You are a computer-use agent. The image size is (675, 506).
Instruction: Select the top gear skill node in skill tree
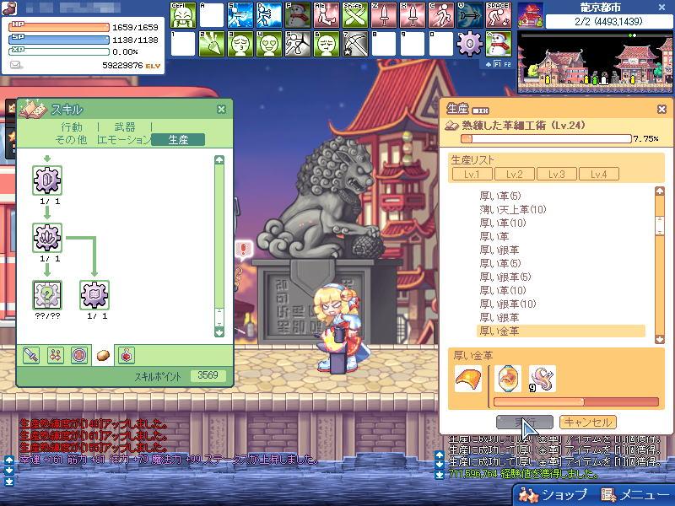(47, 180)
